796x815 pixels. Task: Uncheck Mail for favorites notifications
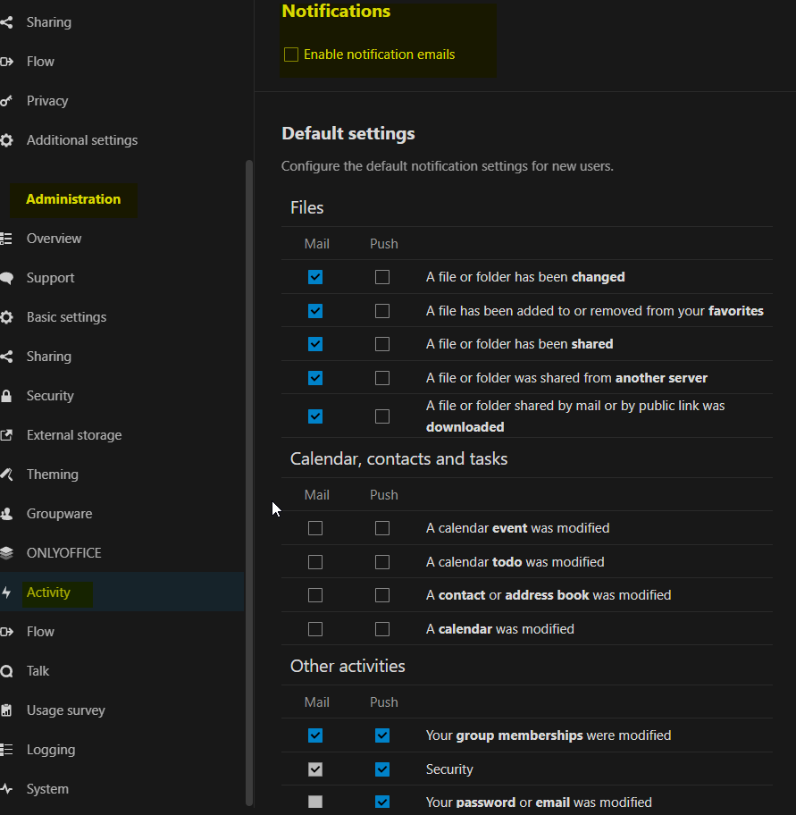[x=315, y=311]
